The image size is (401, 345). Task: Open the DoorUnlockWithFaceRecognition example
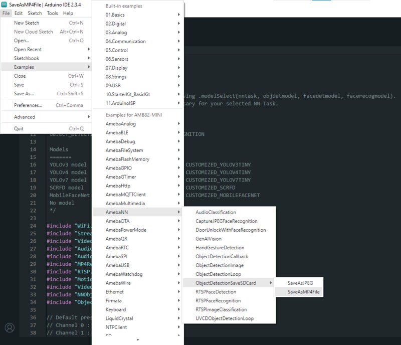(x=229, y=230)
